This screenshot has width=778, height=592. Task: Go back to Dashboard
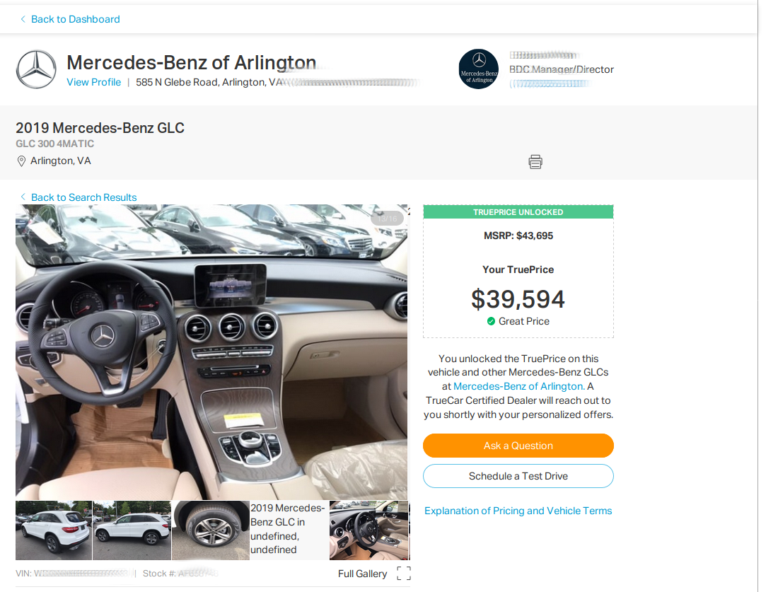(x=75, y=19)
